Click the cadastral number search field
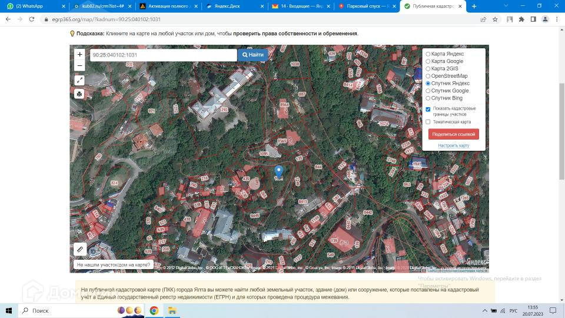Viewport: 565px width, 318px height. (163, 55)
